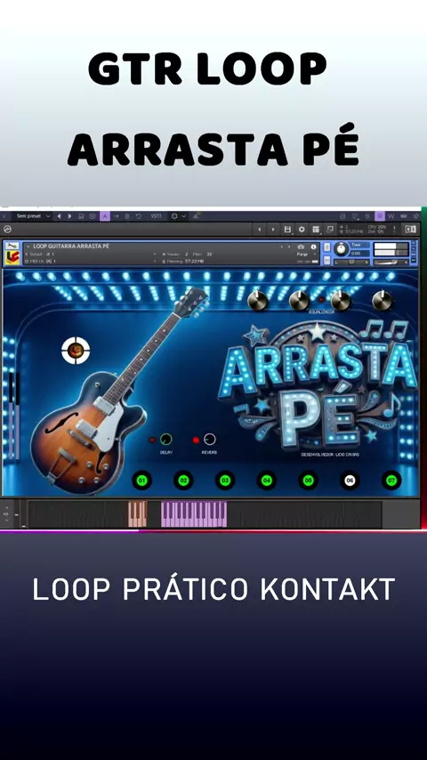Click the instrument info icon
Screen dimensions: 427x760
pyautogui.click(x=314, y=247)
